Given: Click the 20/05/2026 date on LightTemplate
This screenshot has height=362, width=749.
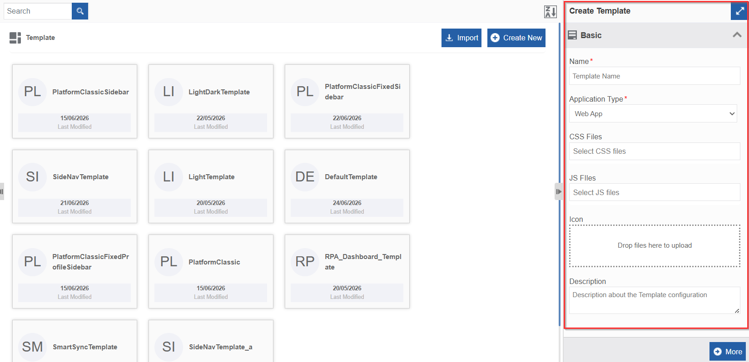Looking at the screenshot, I should coord(211,203).
